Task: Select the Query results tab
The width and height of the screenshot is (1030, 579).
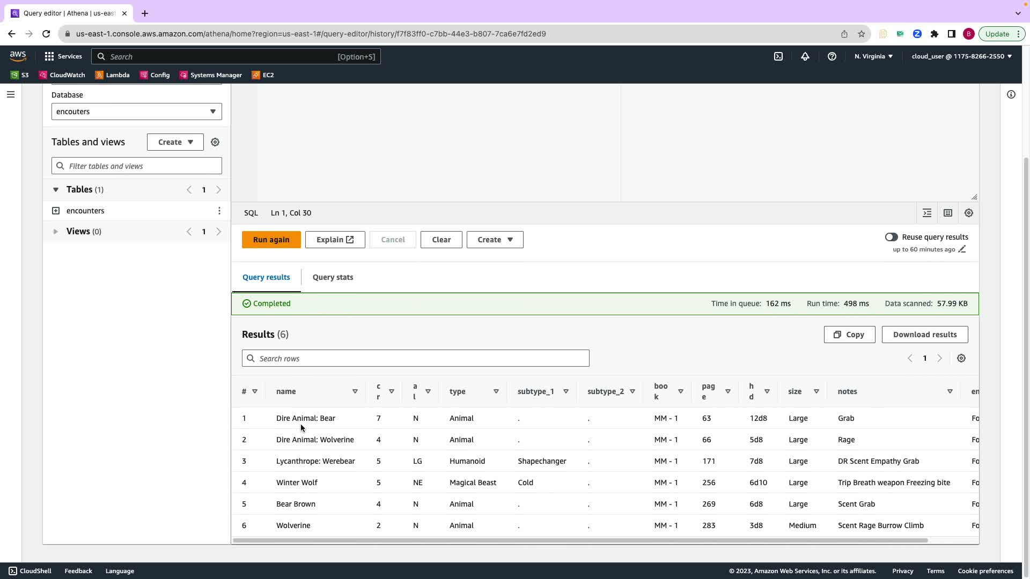Action: pos(266,277)
